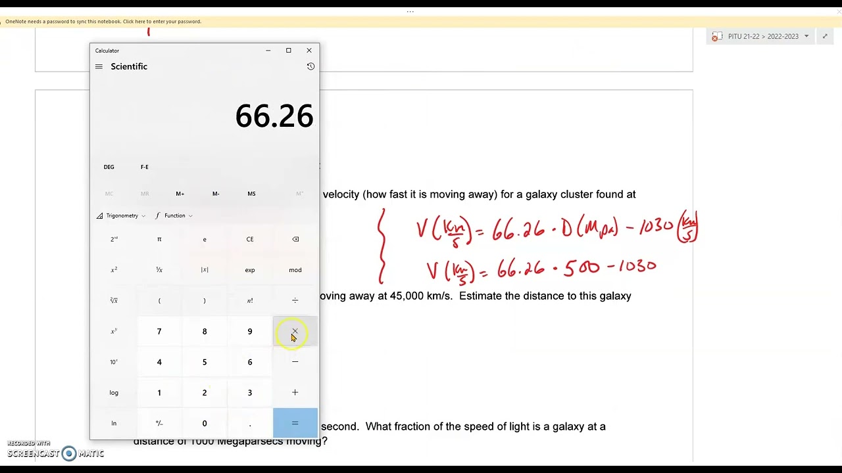842x473 pixels.
Task: Click the x to the power y key
Action: point(114,331)
